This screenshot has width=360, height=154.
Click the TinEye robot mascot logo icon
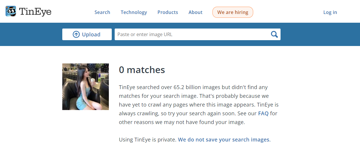click(x=11, y=11)
